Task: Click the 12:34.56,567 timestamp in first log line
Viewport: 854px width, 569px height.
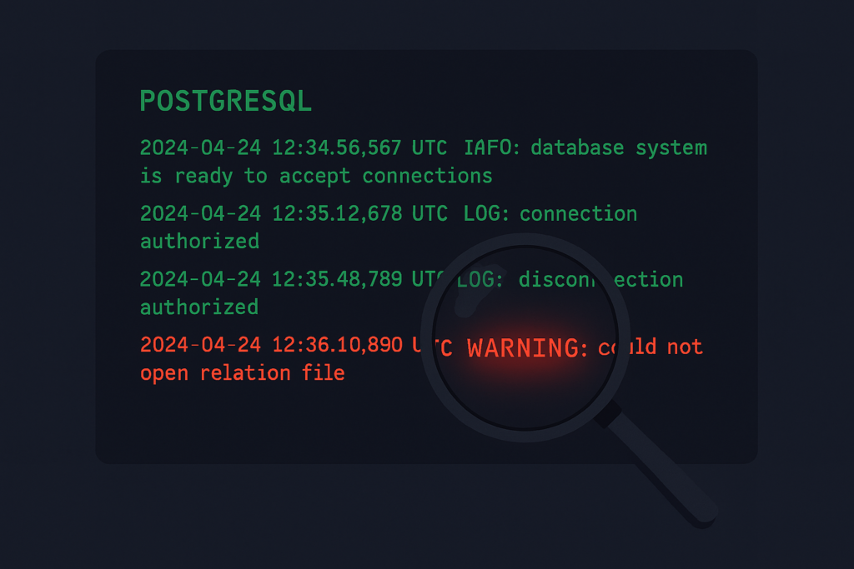Action: click(337, 148)
